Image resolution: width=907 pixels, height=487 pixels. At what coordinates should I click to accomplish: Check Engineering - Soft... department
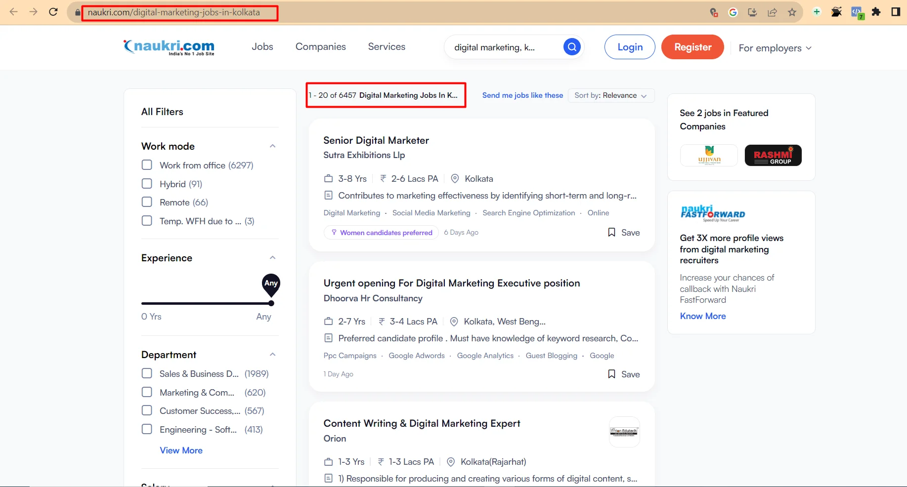[x=147, y=429]
